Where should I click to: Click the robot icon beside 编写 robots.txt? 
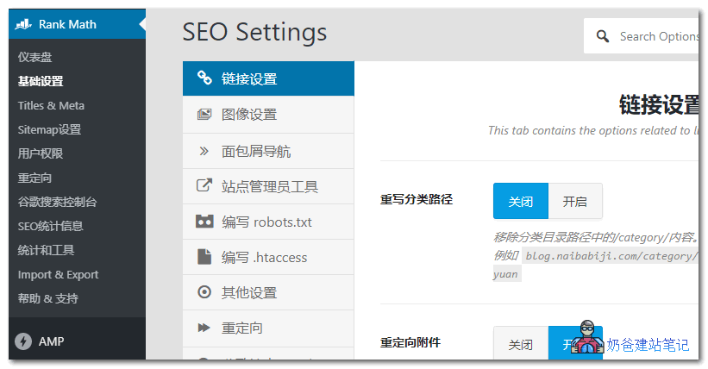pos(204,222)
